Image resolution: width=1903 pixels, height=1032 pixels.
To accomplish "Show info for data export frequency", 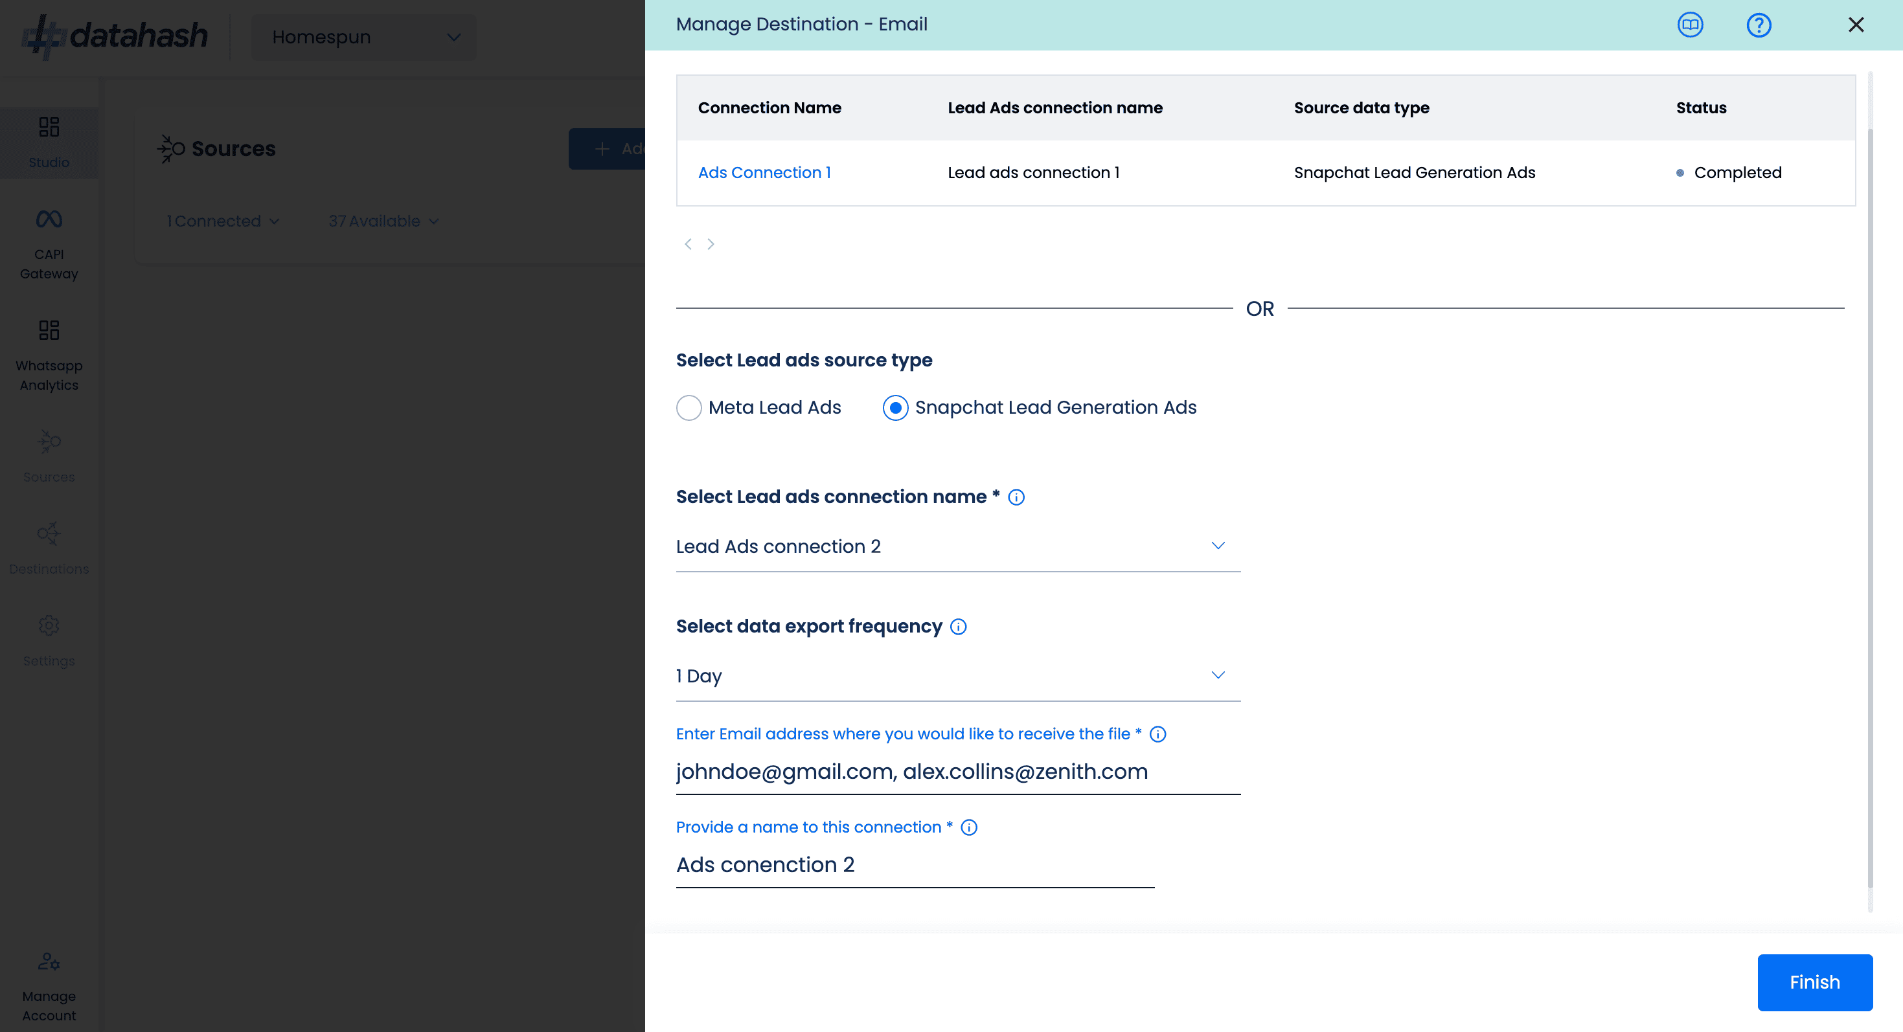I will [x=958, y=626].
